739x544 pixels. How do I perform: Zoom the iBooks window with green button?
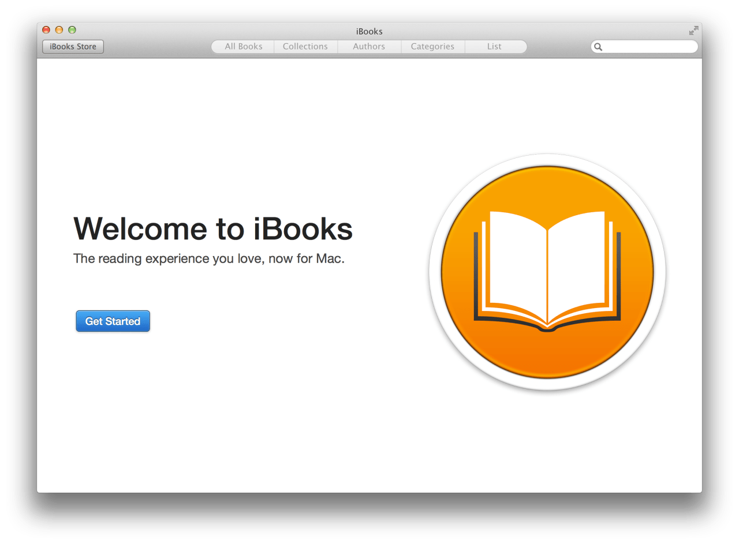[x=72, y=30]
